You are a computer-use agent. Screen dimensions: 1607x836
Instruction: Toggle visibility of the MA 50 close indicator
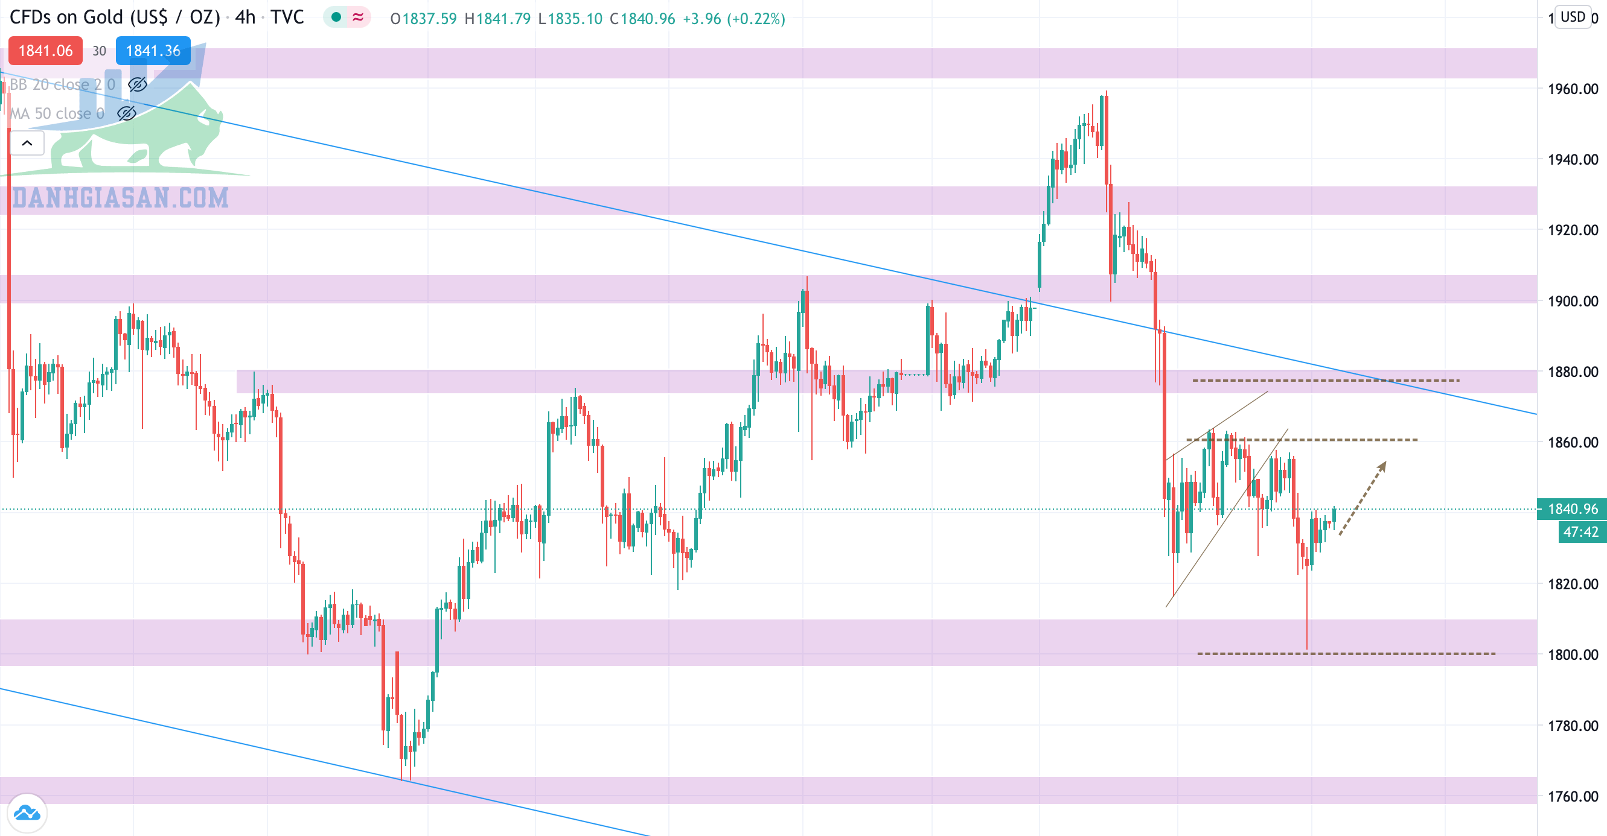[127, 113]
